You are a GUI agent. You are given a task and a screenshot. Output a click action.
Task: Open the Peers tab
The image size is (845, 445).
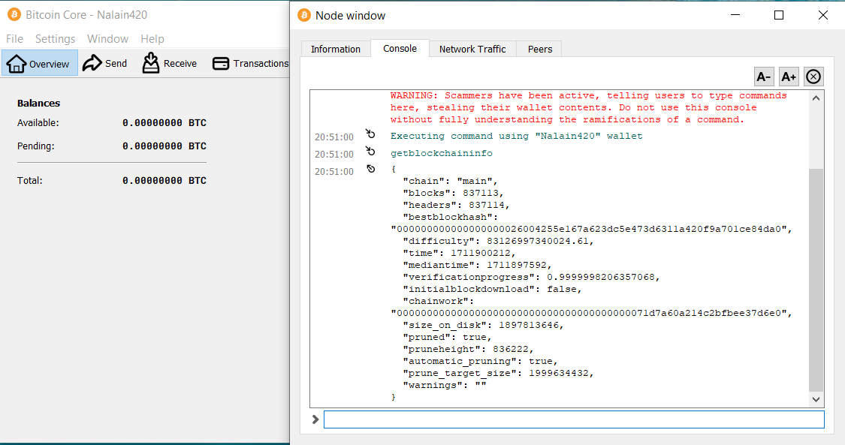click(x=540, y=49)
